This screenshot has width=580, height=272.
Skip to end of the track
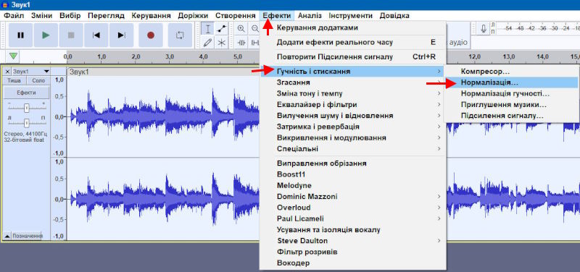click(x=121, y=35)
